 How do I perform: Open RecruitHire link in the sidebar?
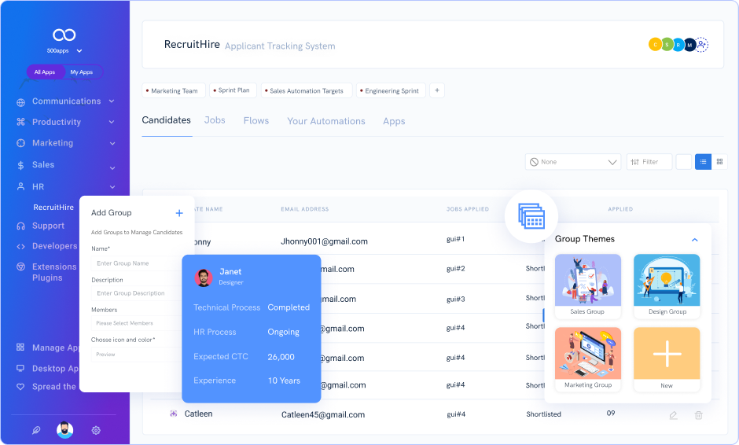coord(53,208)
